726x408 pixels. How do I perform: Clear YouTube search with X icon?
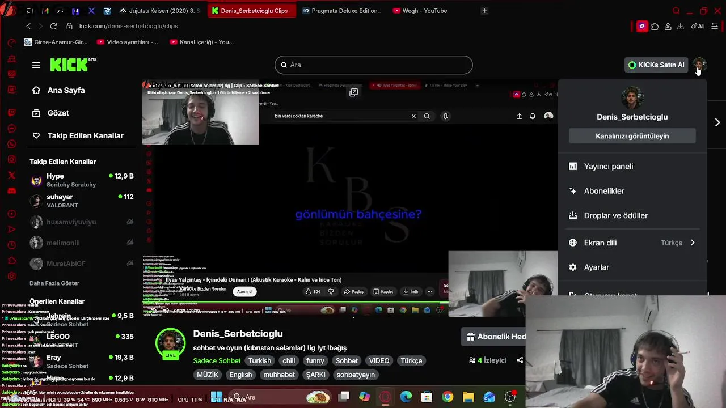[x=413, y=116]
